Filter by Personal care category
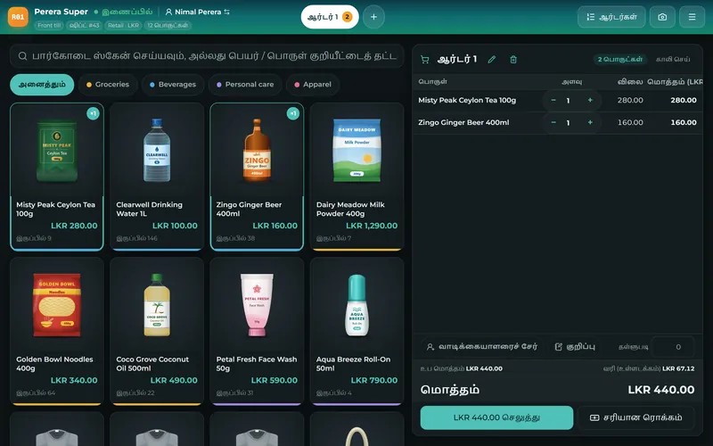This screenshot has width=713, height=446. (245, 85)
